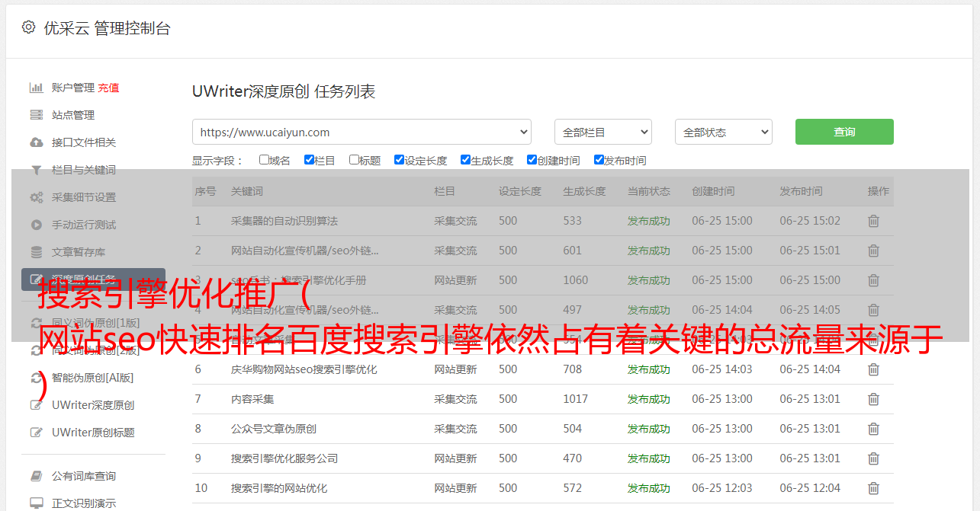This screenshot has height=511, width=980.
Task: Toggle the 创建时间 field checkbox
Action: coord(532,160)
